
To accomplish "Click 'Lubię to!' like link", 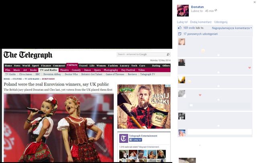I will tap(182, 22).
